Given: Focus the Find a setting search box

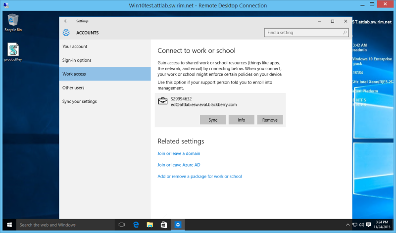Looking at the screenshot, I should pyautogui.click(x=306, y=33).
